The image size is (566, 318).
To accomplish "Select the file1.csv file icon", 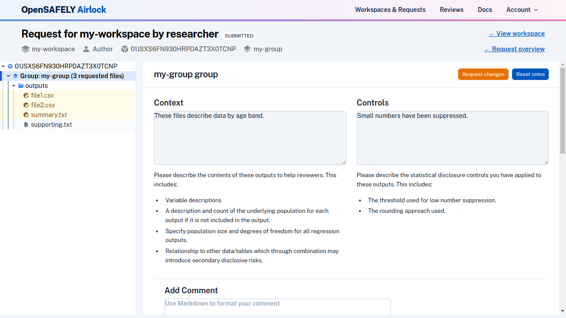I will click(x=26, y=95).
